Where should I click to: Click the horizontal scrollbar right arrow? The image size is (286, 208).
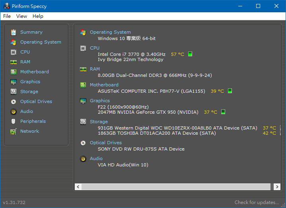click(277, 187)
